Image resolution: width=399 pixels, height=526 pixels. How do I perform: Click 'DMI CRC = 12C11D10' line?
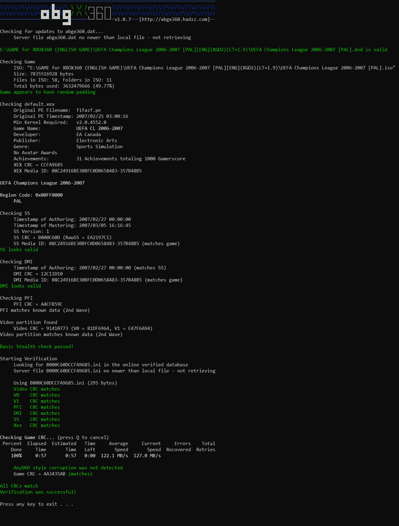(x=38, y=274)
